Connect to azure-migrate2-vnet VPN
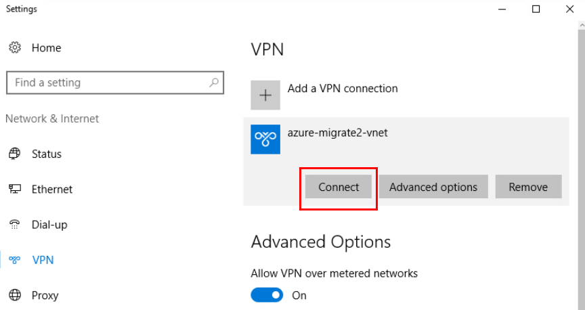The height and width of the screenshot is (310, 585). point(339,187)
